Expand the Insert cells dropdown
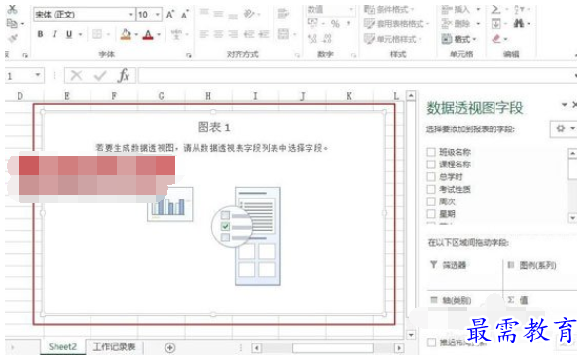The height and width of the screenshot is (361, 585). (478, 10)
